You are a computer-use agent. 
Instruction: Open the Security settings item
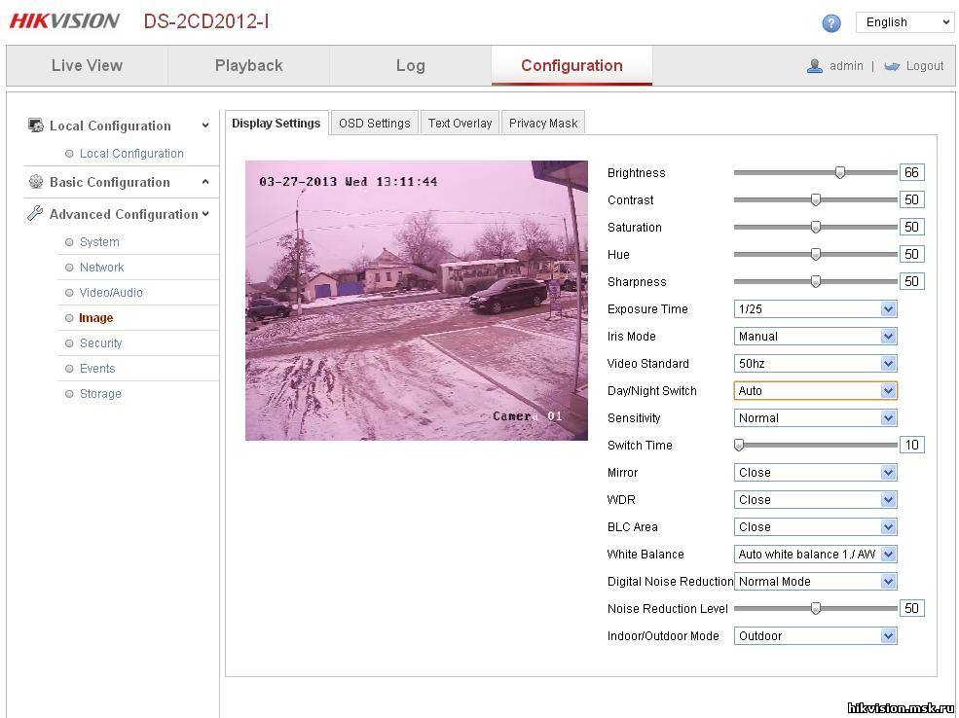tap(101, 343)
